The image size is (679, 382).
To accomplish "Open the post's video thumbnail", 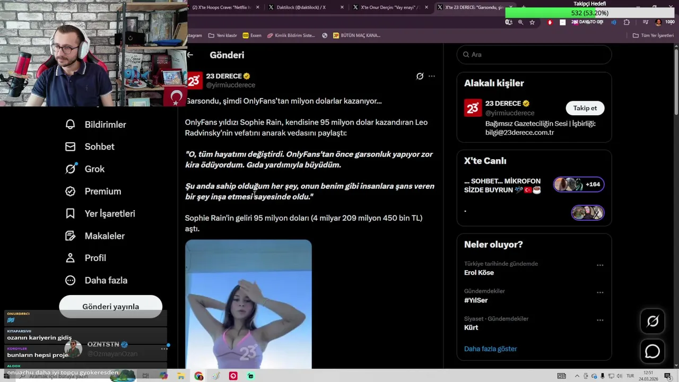I will click(x=248, y=304).
